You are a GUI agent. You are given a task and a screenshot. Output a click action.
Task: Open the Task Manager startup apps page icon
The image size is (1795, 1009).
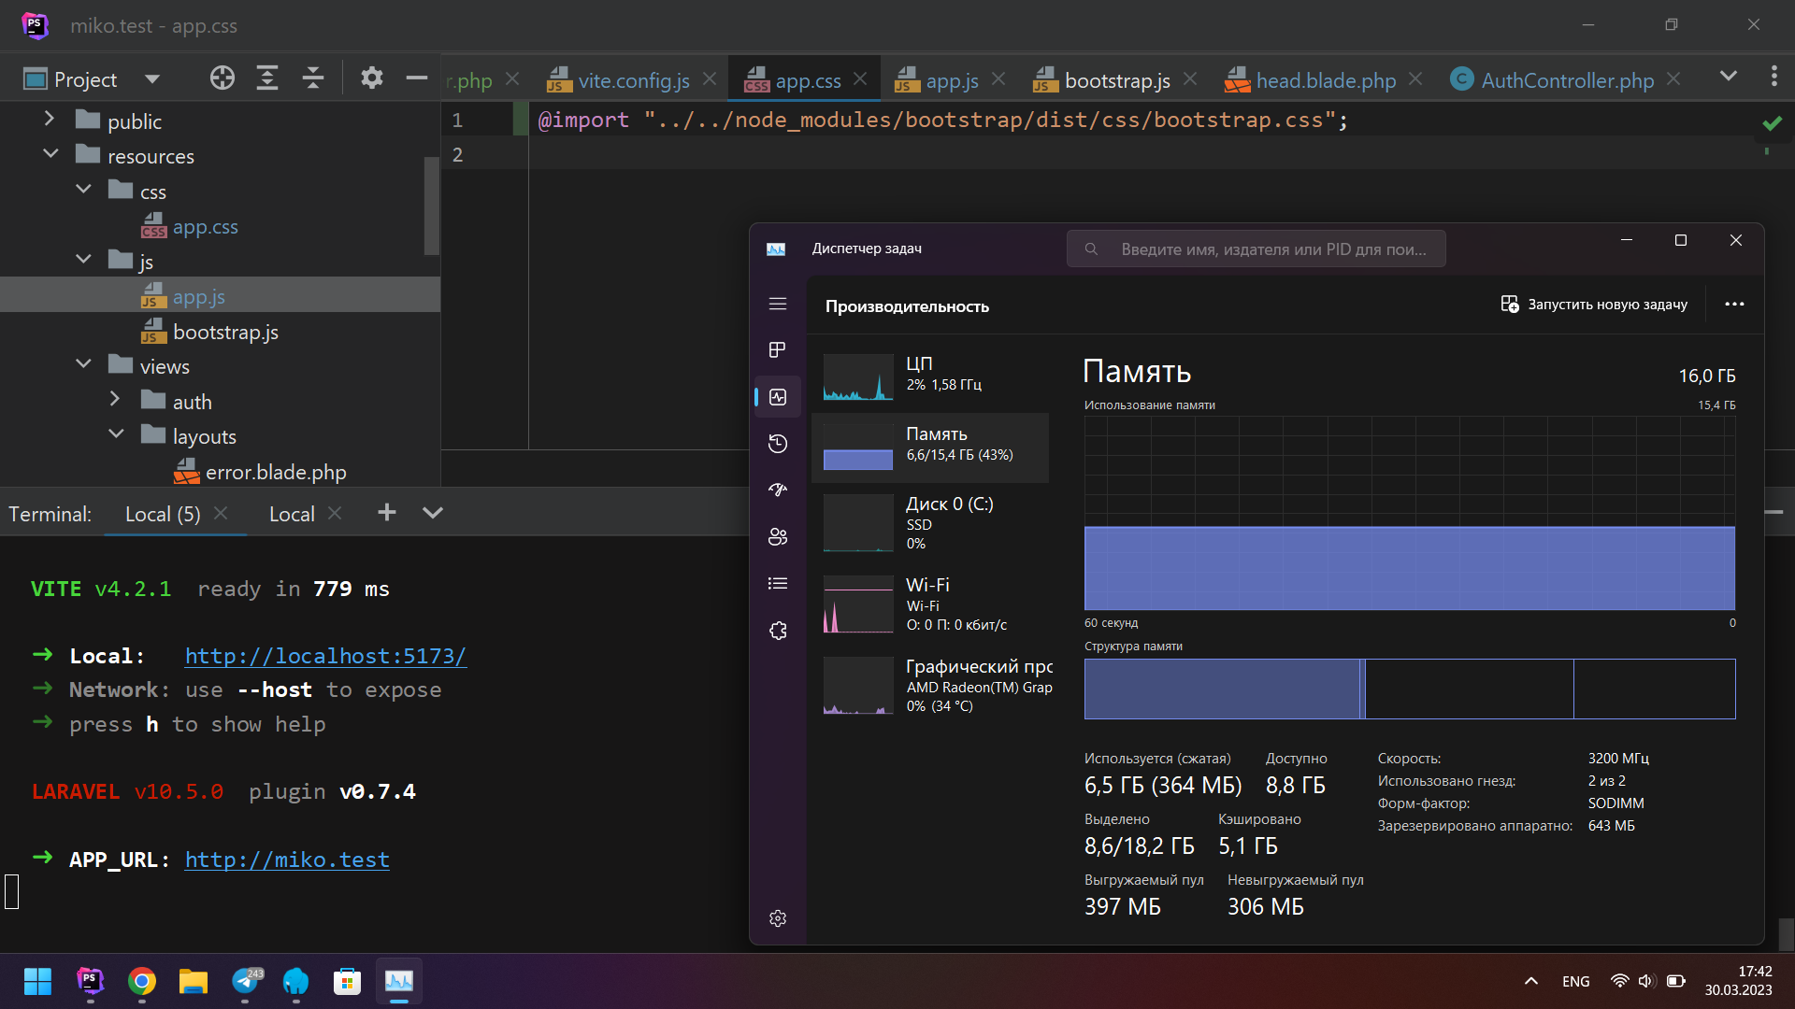(x=777, y=490)
